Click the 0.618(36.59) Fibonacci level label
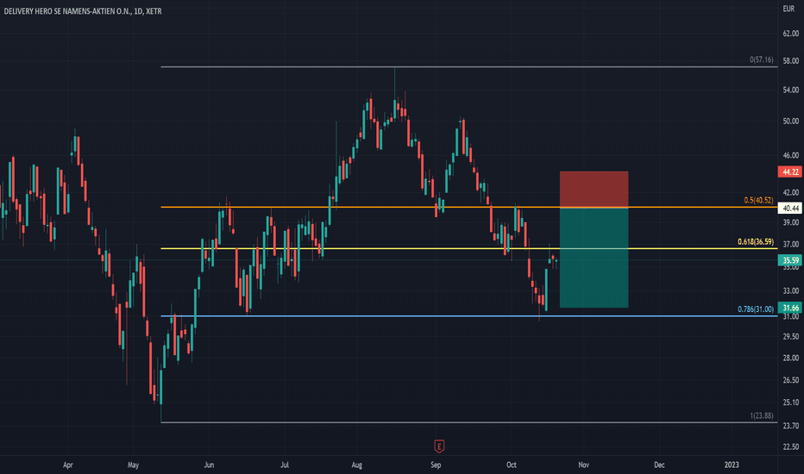This screenshot has width=804, height=474. click(x=756, y=241)
